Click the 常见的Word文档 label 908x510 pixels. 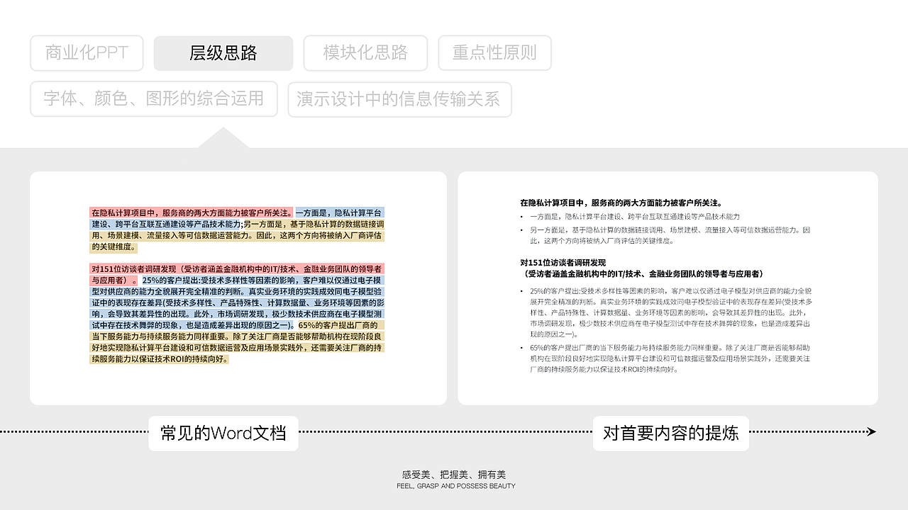[223, 433]
